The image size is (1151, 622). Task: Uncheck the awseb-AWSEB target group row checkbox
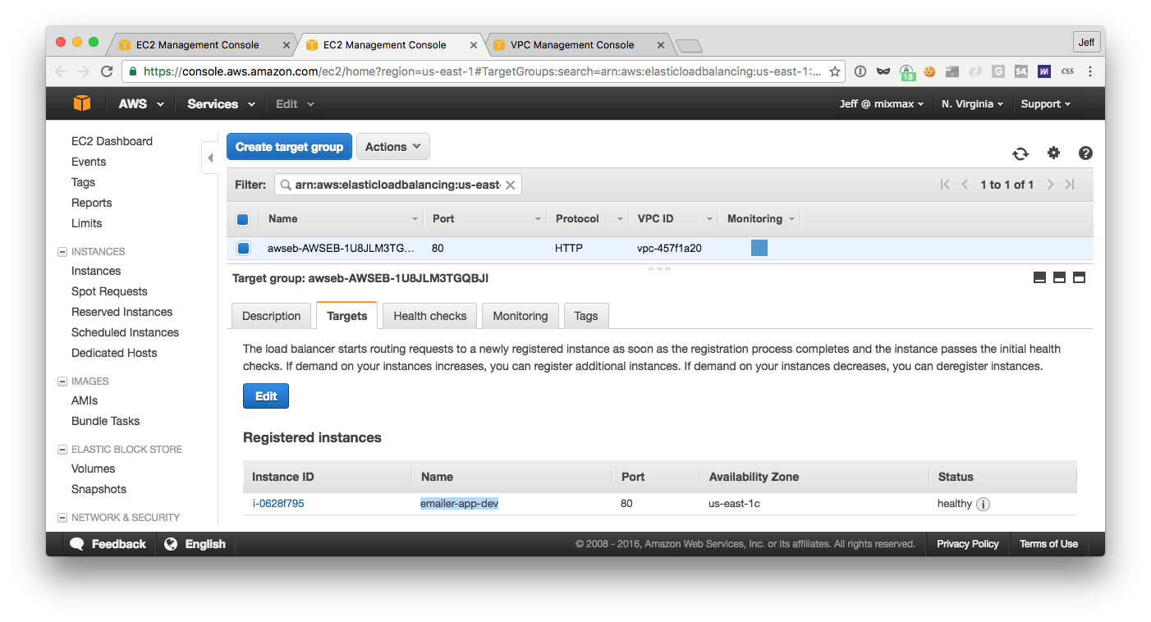coord(243,248)
